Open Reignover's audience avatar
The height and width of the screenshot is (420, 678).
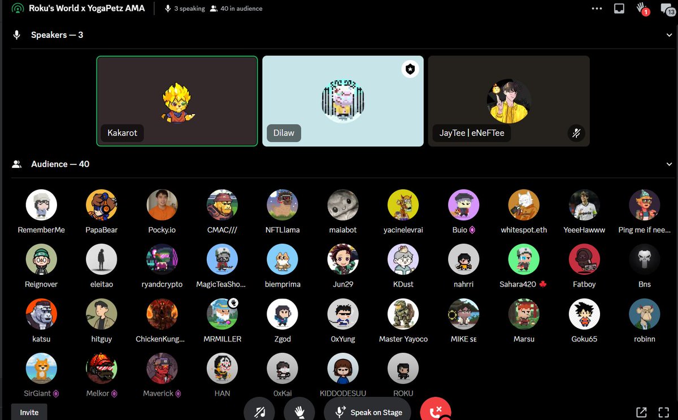(x=41, y=259)
